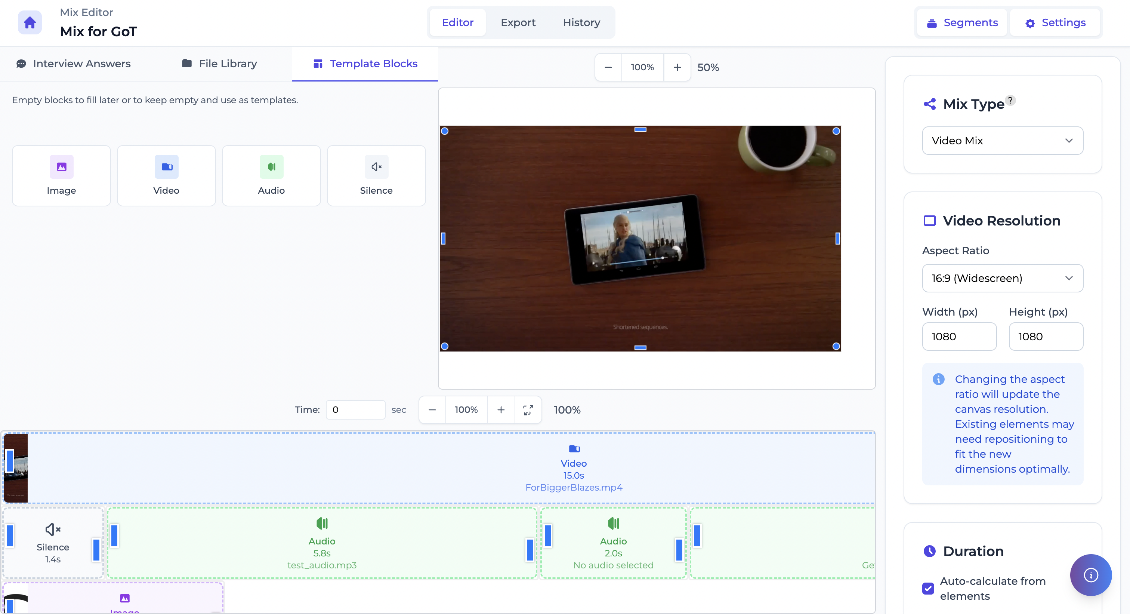Viewport: 1130px width, 614px height.
Task: Zoom out the canvas preview with minus
Action: [608, 67]
